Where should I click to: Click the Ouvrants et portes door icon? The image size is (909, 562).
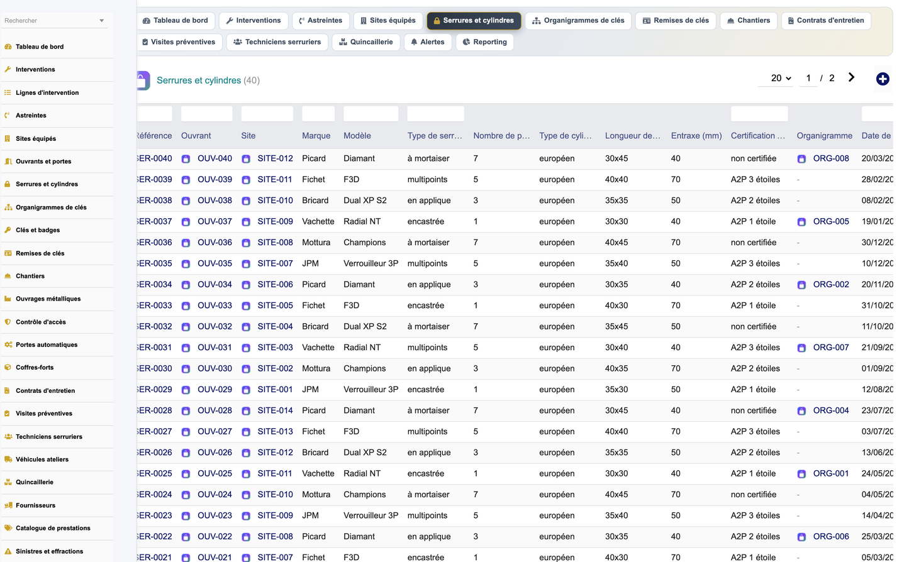click(x=8, y=161)
